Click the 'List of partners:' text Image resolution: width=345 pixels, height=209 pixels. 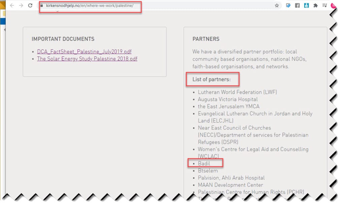pos(212,79)
